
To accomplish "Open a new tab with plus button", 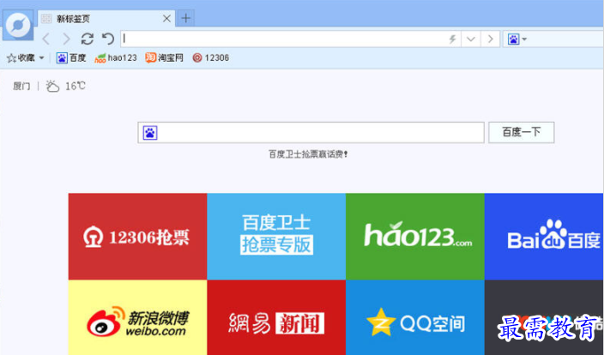I will [x=185, y=18].
